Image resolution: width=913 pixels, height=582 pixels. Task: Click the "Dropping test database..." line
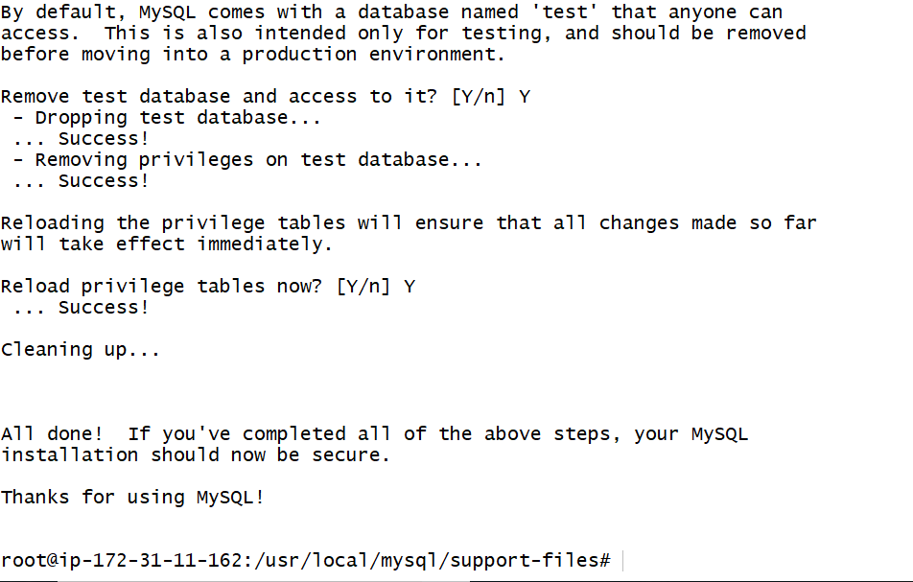177,118
